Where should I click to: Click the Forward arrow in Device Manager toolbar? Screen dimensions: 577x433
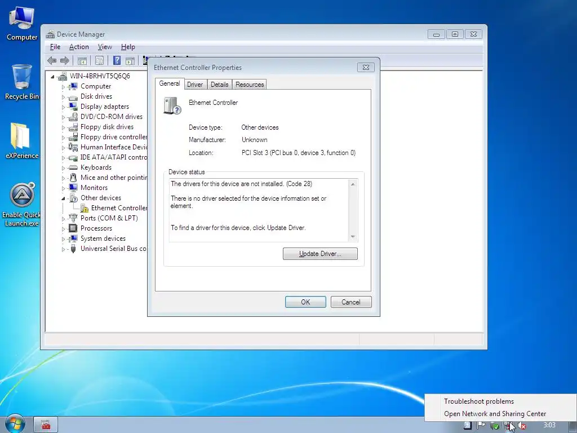point(65,60)
